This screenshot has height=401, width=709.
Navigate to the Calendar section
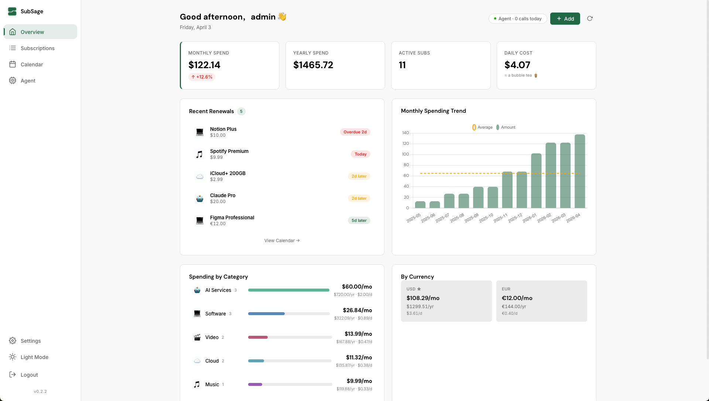pos(13,64)
